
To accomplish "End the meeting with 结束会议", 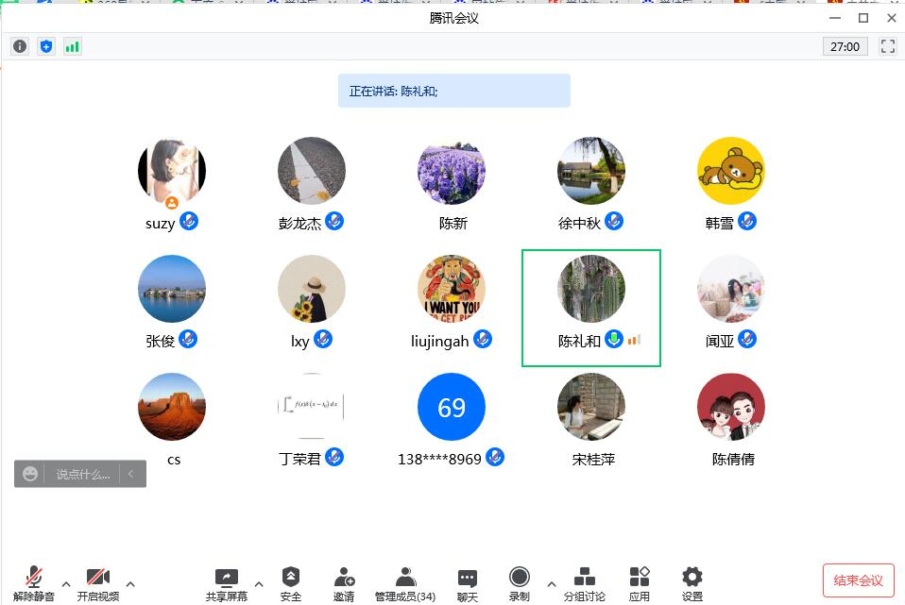I will pos(858,580).
